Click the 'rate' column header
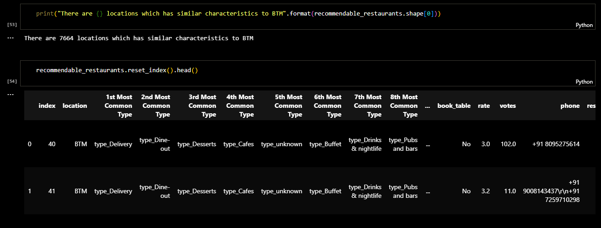Image resolution: width=601 pixels, height=228 pixels. tap(483, 106)
